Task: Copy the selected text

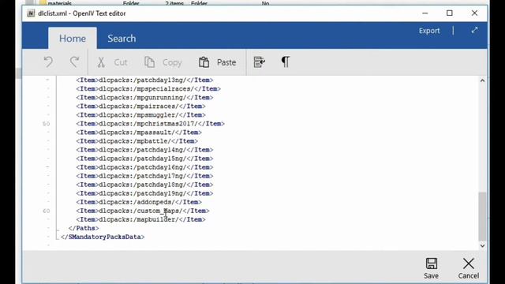Action: point(163,62)
